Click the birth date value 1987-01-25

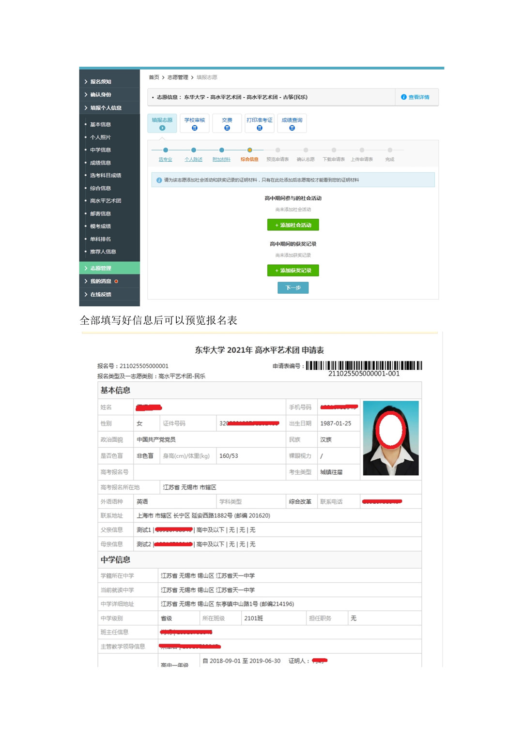[x=336, y=423]
